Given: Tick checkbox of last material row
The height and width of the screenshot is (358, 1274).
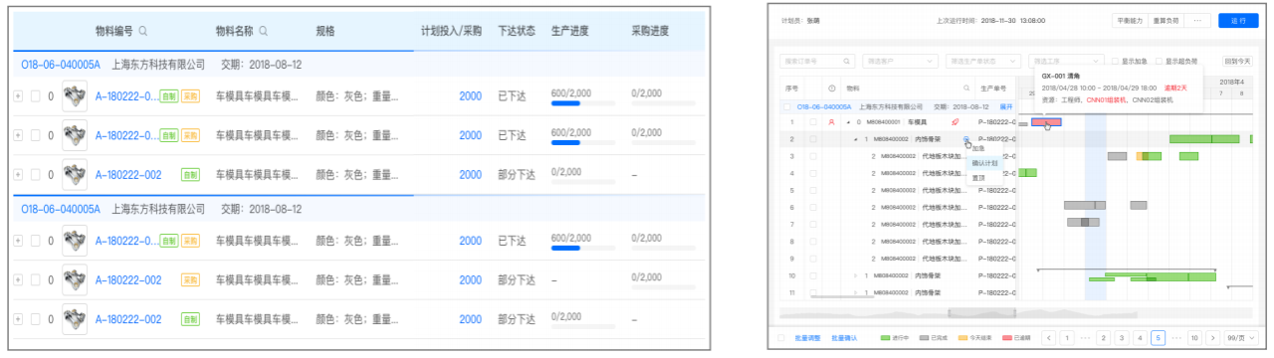Looking at the screenshot, I should [35, 319].
